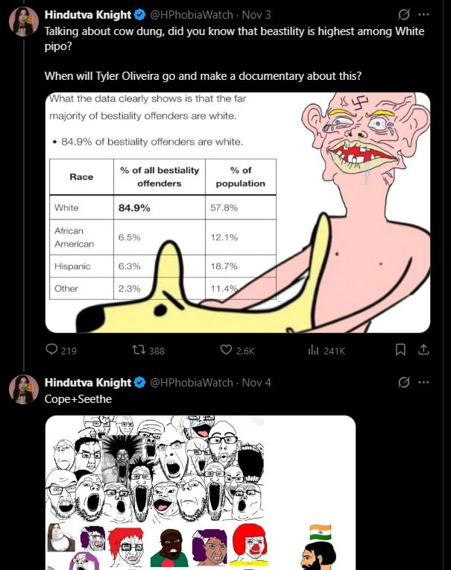Open the Nov 3 timestamp link
451x570 pixels.
point(256,14)
